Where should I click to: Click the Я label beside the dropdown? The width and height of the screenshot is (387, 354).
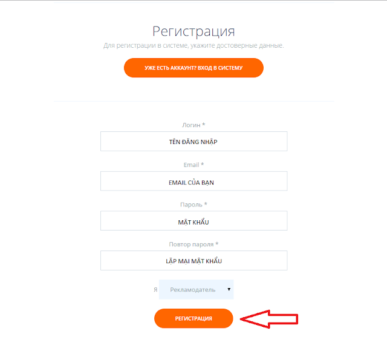[x=155, y=289]
